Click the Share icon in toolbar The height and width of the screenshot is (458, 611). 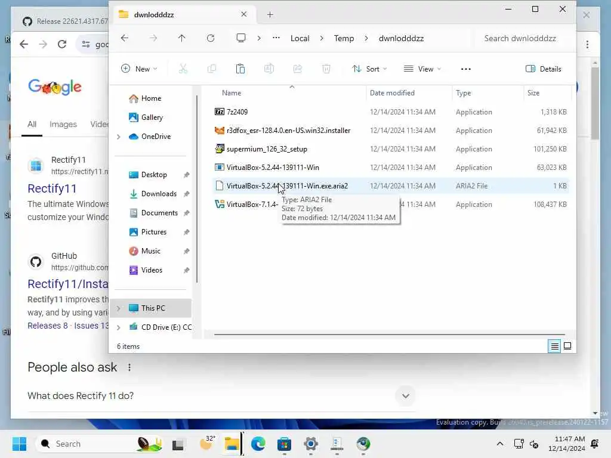298,69
